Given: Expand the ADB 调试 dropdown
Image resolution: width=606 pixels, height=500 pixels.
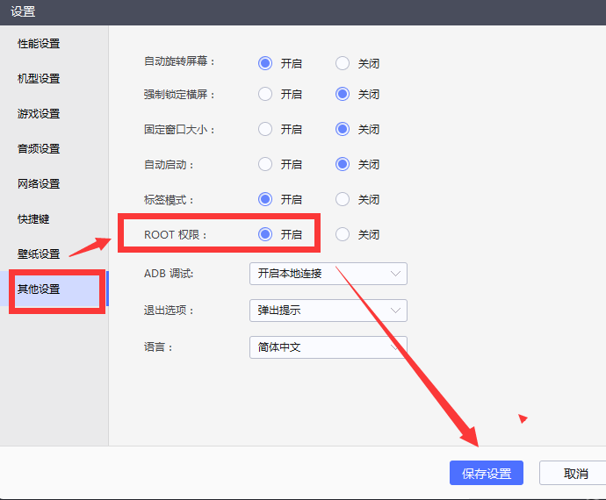Looking at the screenshot, I should 328,274.
